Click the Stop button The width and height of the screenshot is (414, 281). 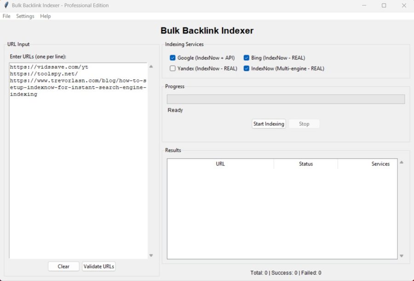[304, 124]
